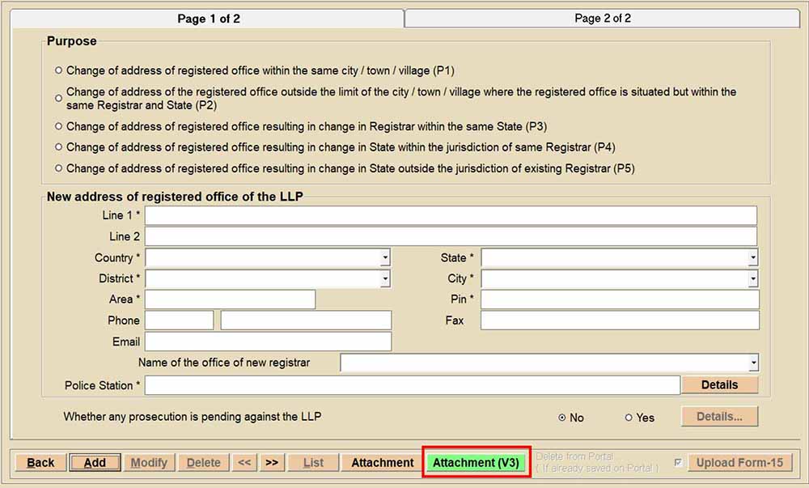Choose Yes for prosecution pending
This screenshot has width=809, height=488.
(629, 418)
